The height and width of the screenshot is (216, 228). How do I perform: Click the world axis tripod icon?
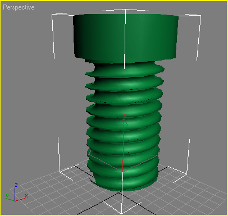[x=16, y=192]
